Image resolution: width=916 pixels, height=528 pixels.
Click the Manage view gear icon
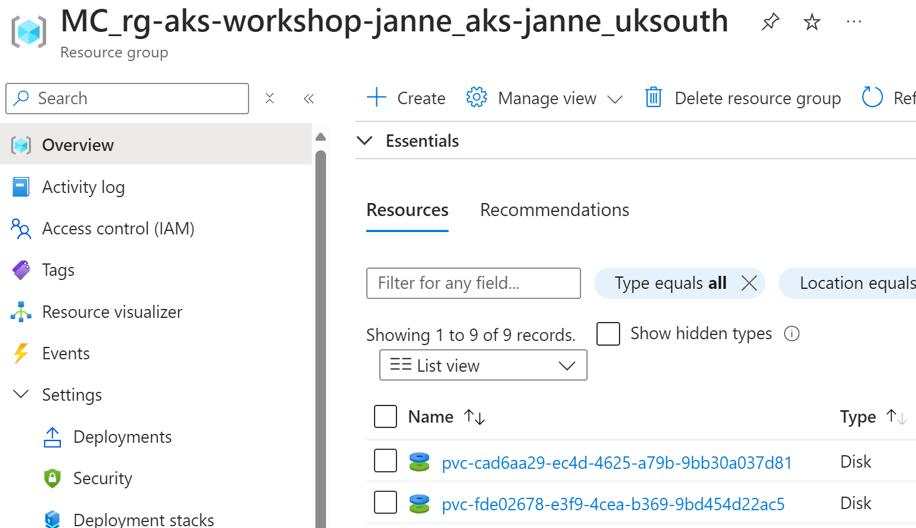(476, 97)
